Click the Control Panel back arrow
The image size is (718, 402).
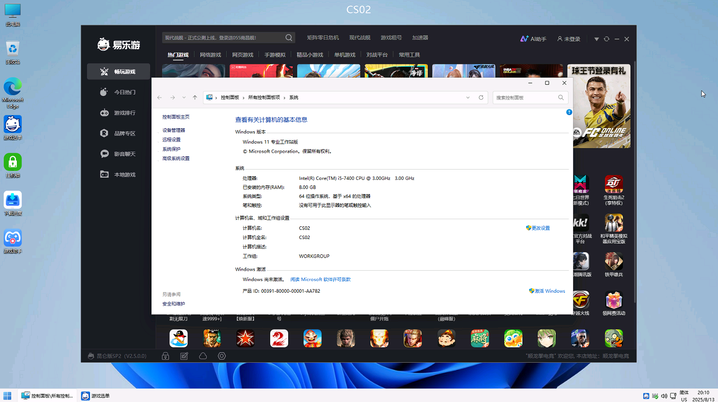coord(160,98)
